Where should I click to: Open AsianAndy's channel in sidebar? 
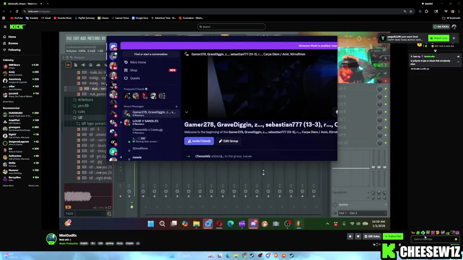(21, 80)
